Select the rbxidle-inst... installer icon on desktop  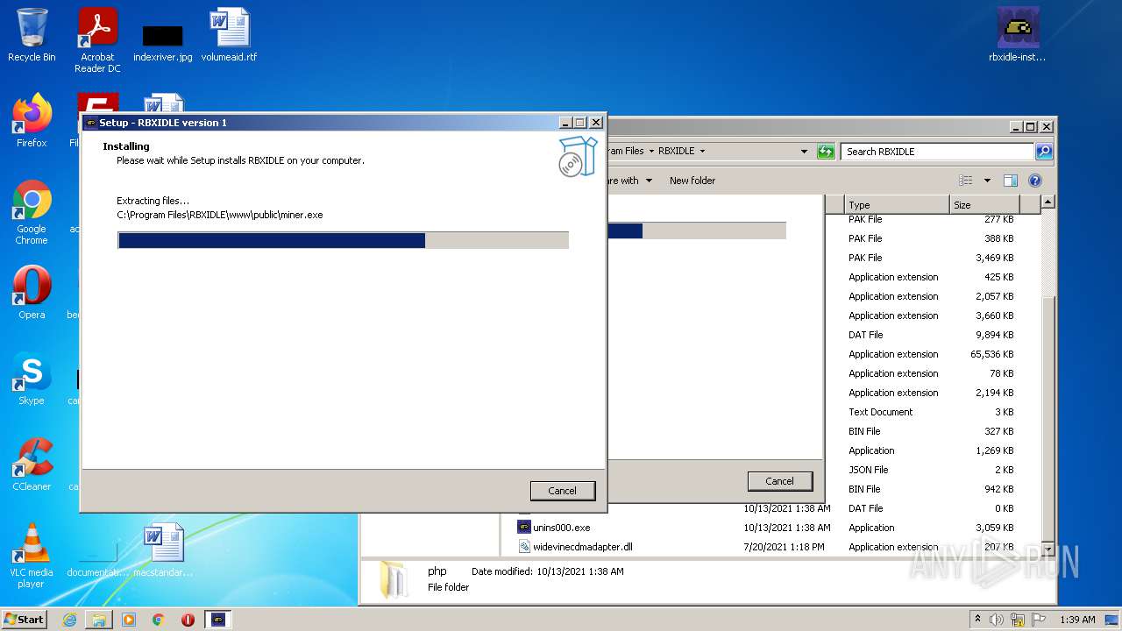coord(1018,36)
